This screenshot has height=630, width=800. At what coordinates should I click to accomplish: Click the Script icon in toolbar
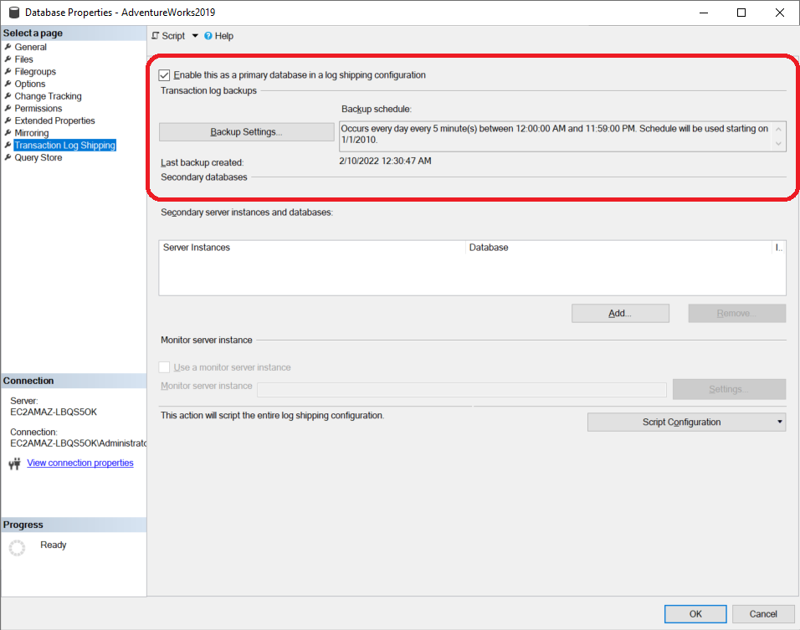coord(156,36)
